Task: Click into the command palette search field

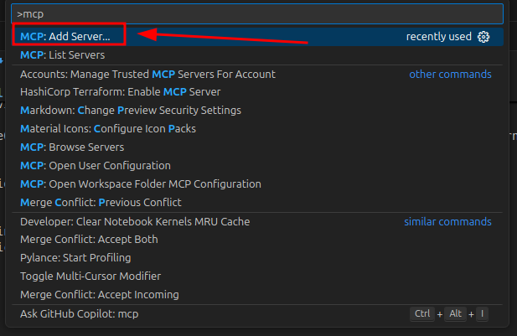Action: point(251,14)
